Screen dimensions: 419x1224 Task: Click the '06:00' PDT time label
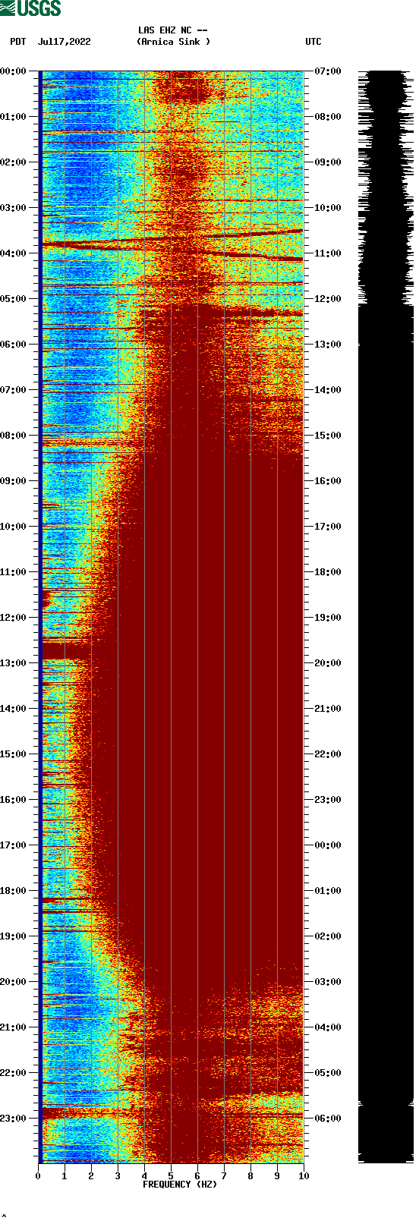point(14,345)
